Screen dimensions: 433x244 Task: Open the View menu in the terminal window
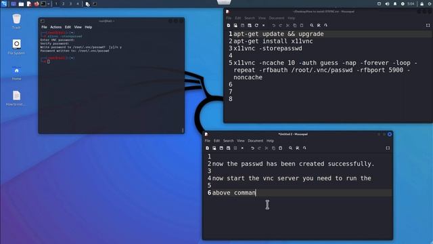point(78,27)
